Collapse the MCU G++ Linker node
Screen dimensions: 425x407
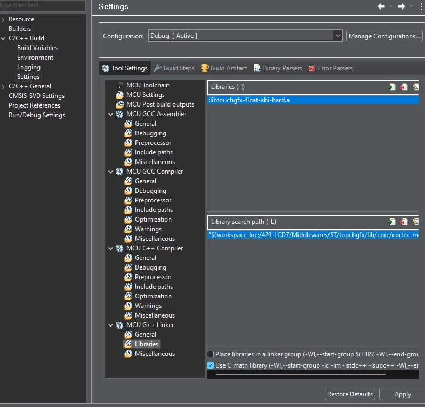pyautogui.click(x=110, y=325)
